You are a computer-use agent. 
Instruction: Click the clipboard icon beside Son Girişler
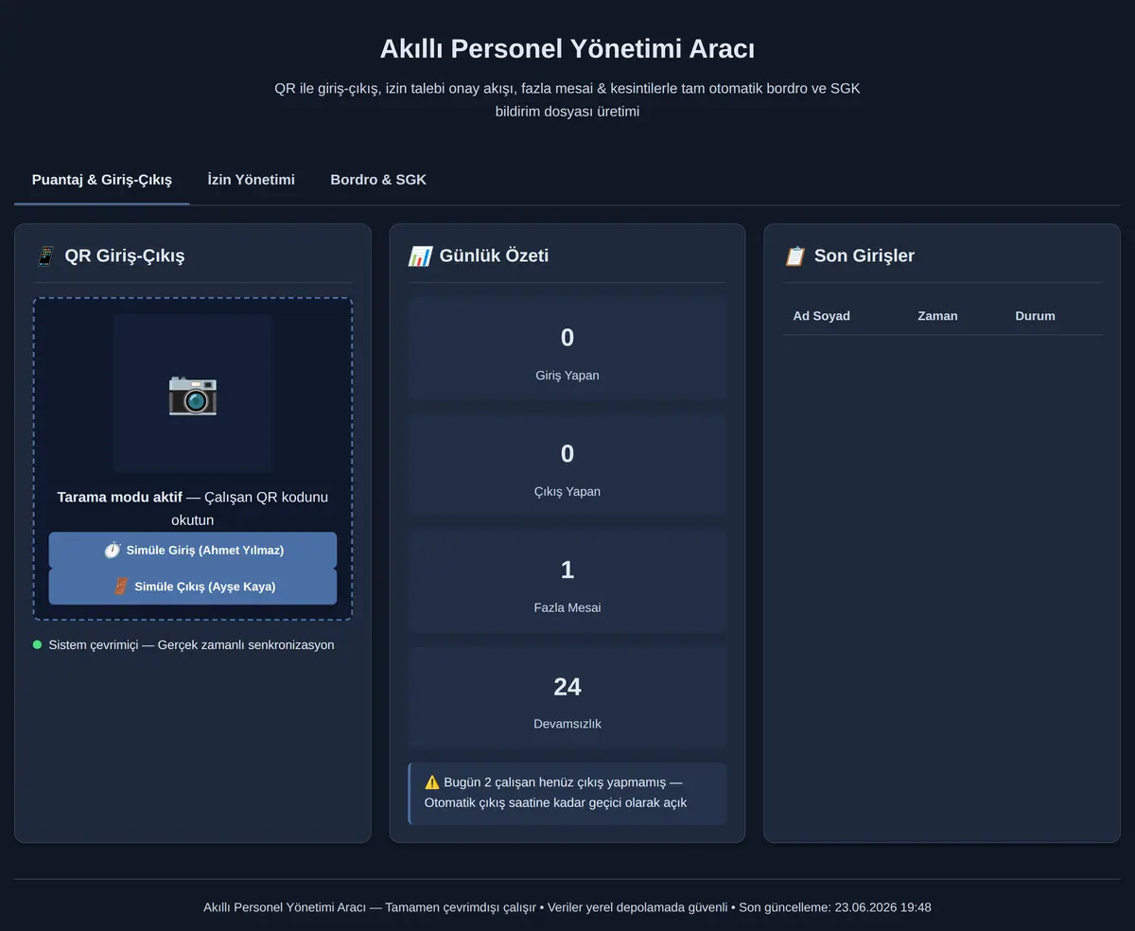tap(794, 255)
